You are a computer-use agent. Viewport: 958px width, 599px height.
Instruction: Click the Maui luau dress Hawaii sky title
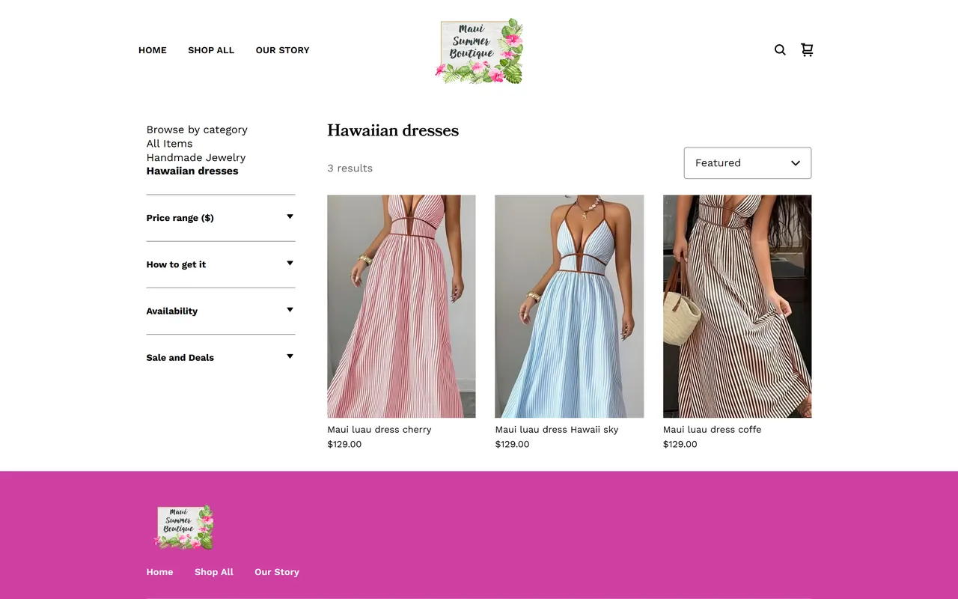pos(557,430)
